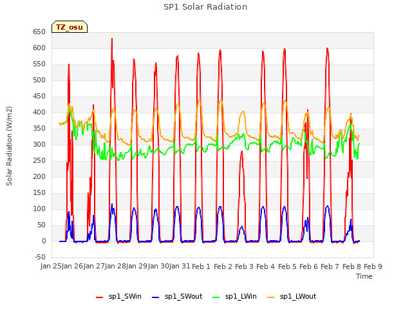Click the Feb 1 date tick label
This screenshot has height=309, width=412.
tap(201, 267)
